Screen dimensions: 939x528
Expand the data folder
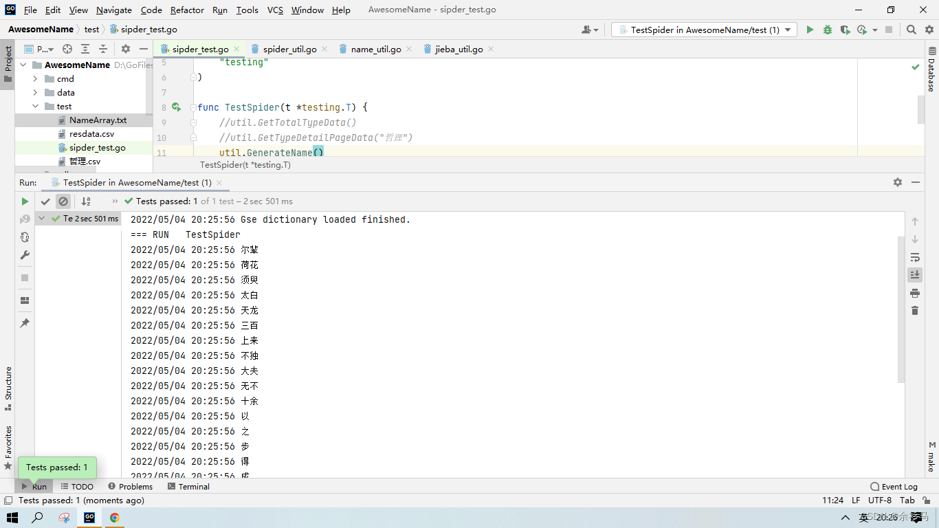click(x=35, y=93)
